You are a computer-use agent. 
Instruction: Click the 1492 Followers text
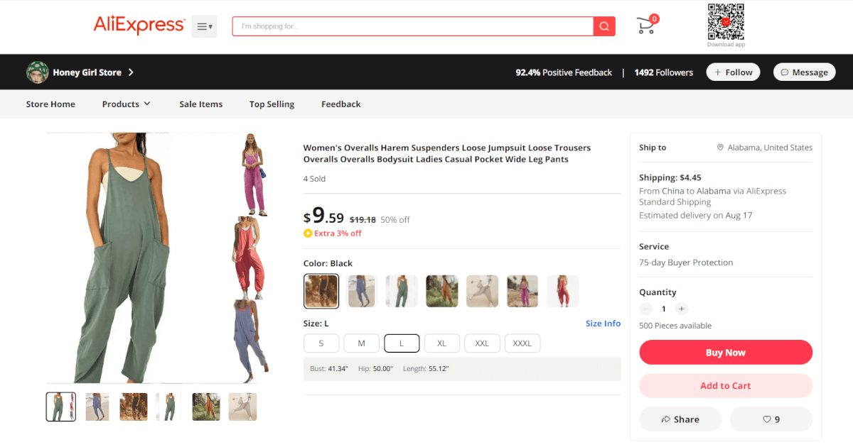pos(663,72)
